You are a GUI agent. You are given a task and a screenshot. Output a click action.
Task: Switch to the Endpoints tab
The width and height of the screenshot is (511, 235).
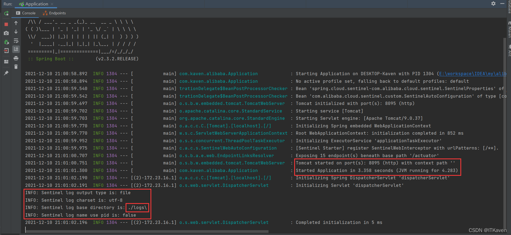[54, 13]
